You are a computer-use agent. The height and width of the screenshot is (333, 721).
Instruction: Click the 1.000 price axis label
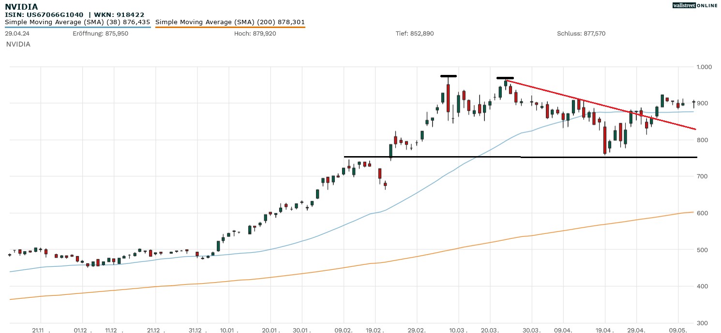(704, 67)
